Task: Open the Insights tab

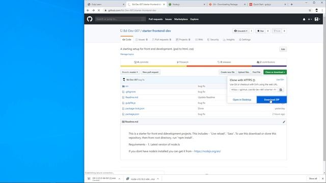Action: tap(229, 40)
